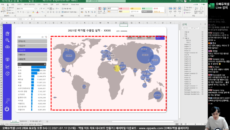Toggle slicer multi-select icon

[x=42, y=37]
